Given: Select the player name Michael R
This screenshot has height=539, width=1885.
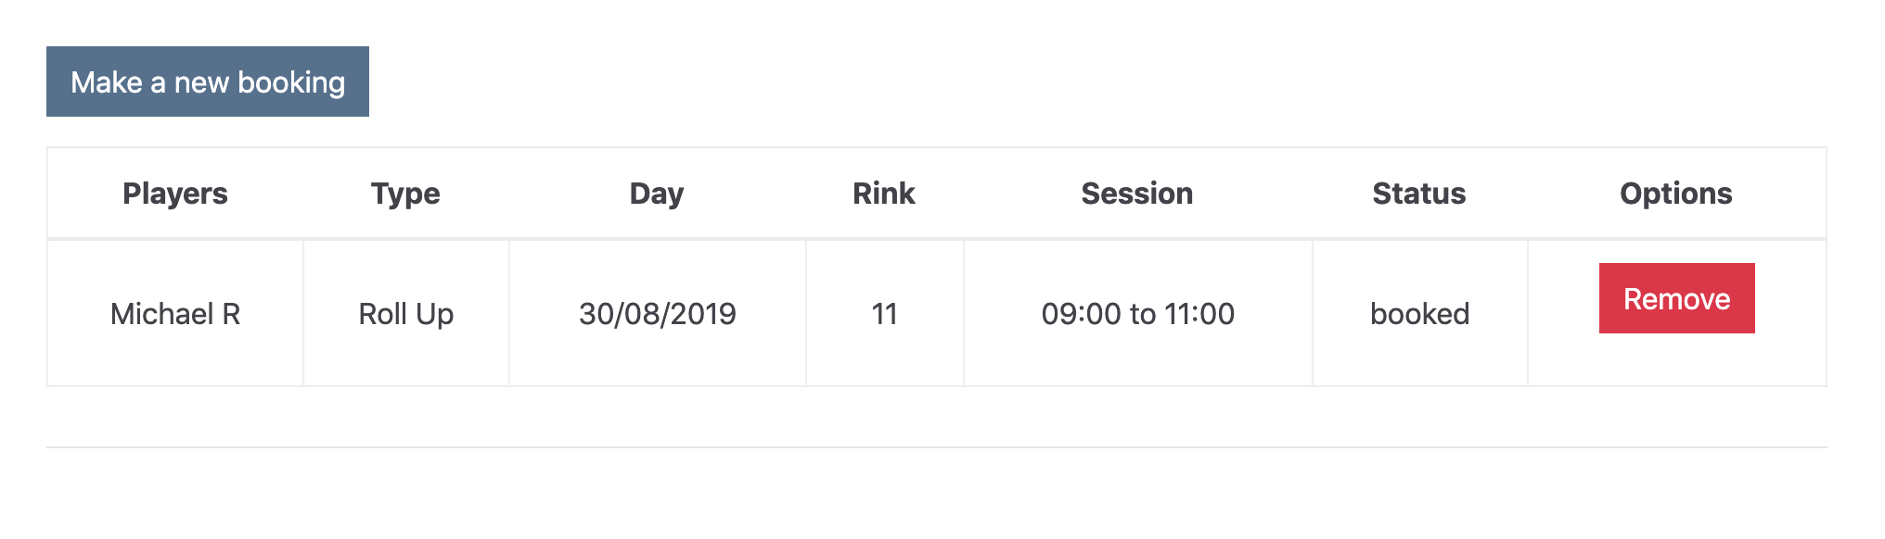Looking at the screenshot, I should (x=175, y=314).
